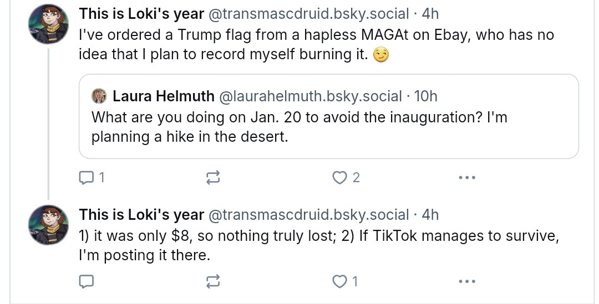The height and width of the screenshot is (304, 599).
Task: Like the Trump flag post
Action: pos(339,178)
